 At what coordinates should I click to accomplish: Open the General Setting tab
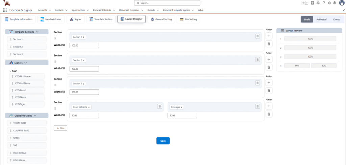tap(161, 19)
